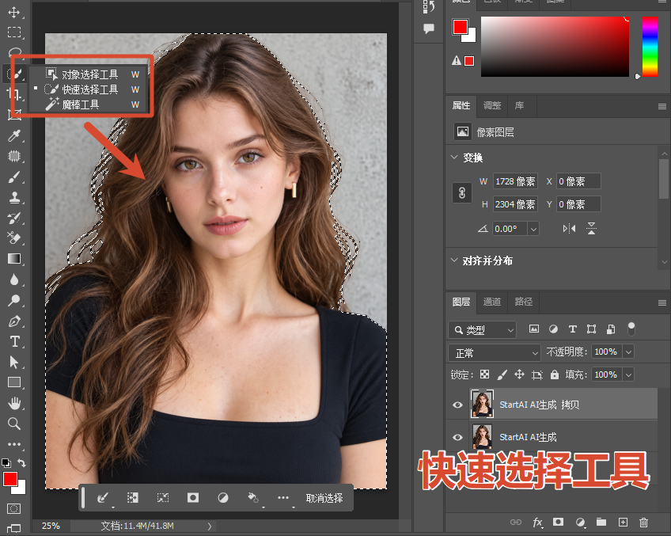The height and width of the screenshot is (536, 671).
Task: Select the Rectangular Marquee tool
Action: [x=13, y=32]
